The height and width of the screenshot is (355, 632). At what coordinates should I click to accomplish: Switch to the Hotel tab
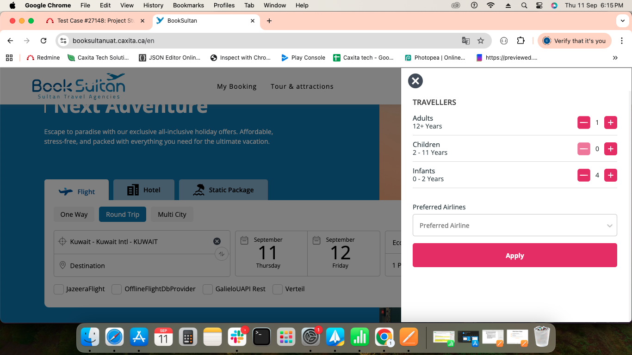[143, 190]
